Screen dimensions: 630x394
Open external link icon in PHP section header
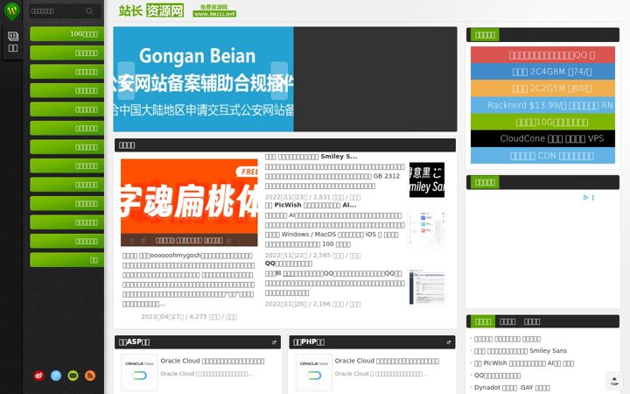point(448,342)
